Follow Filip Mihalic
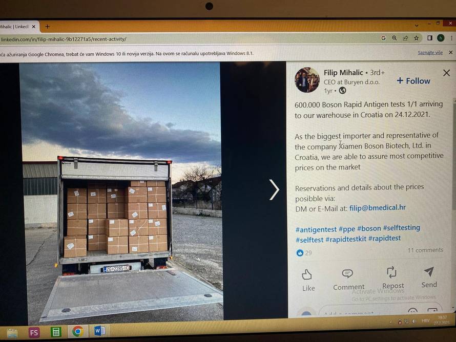Screen dimensions: 456x342 point(413,81)
